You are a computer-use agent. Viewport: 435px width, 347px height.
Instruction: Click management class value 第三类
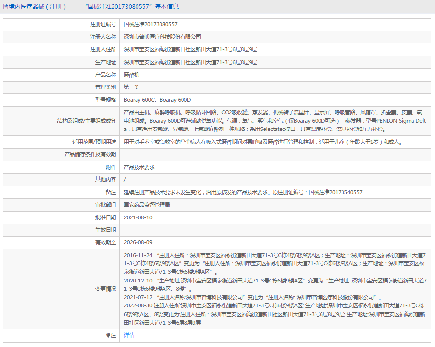(x=132, y=87)
